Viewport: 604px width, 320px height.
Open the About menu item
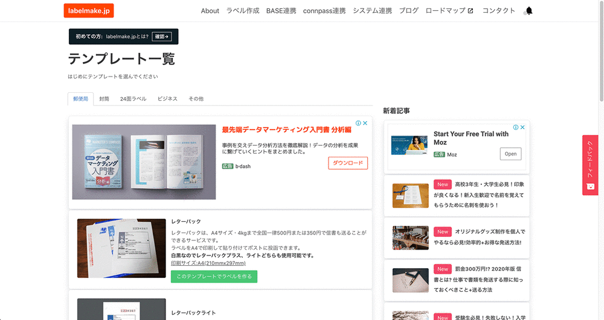click(210, 11)
